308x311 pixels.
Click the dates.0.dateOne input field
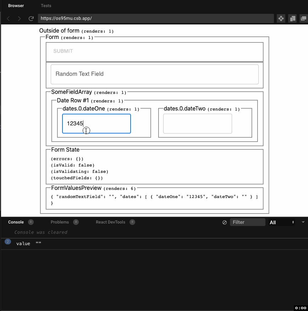[x=97, y=124]
